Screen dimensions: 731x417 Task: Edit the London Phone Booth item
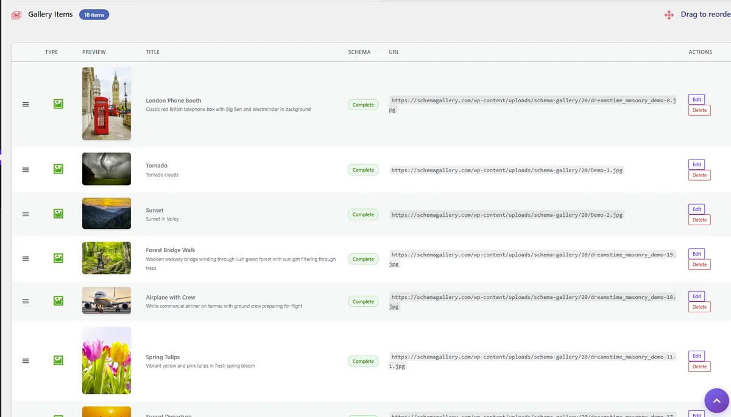(x=697, y=99)
